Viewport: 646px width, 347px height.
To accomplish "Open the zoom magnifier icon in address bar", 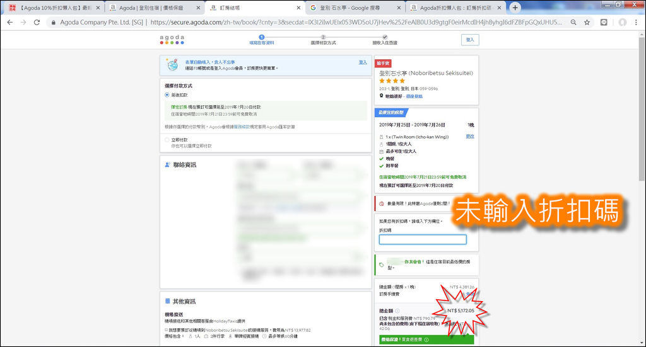I will (573, 22).
